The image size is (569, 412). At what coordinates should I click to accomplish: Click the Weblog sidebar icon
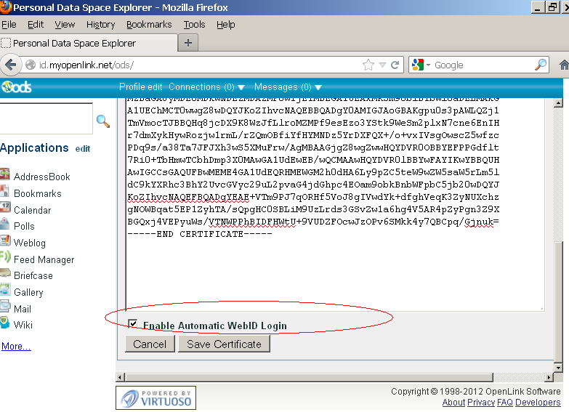click(4, 243)
